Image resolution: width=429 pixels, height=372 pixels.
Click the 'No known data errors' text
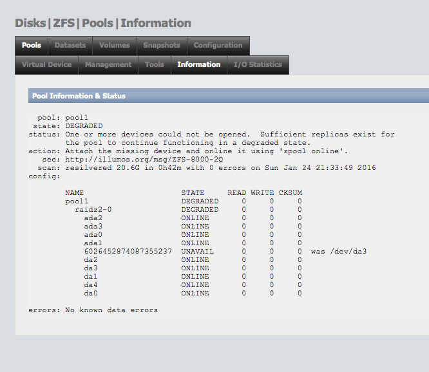(x=111, y=310)
